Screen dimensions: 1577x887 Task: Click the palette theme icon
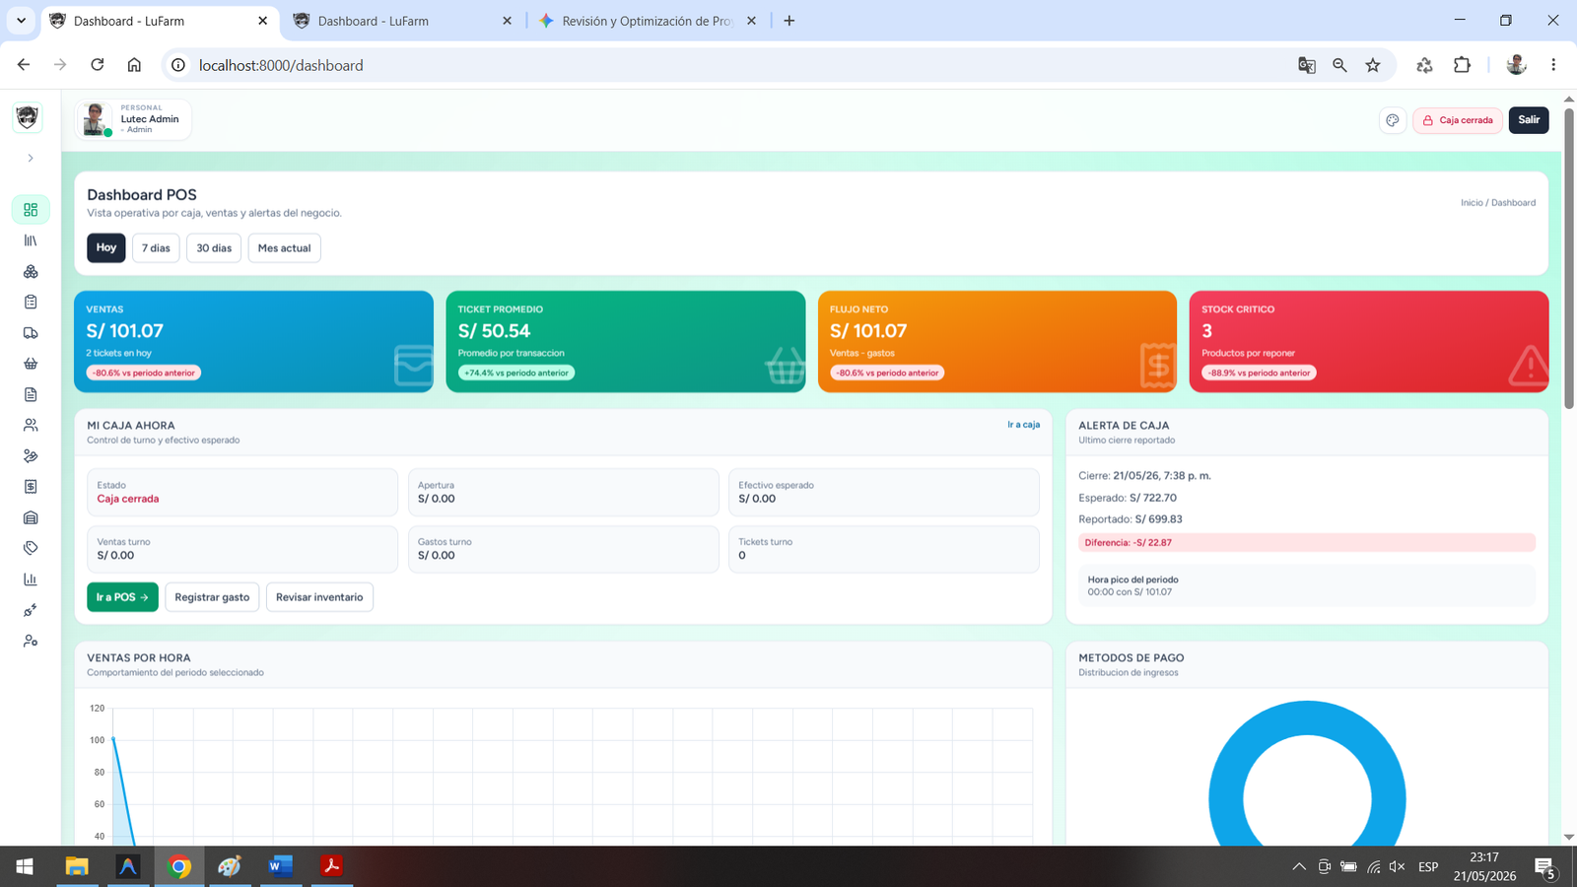pos(1393,120)
